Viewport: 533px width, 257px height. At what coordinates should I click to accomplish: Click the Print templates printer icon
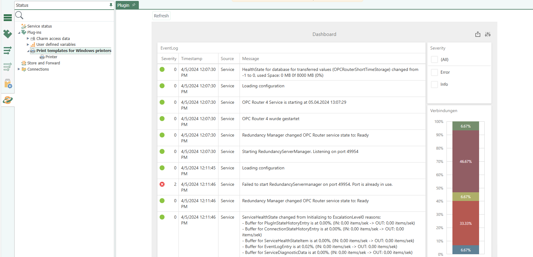[33, 51]
